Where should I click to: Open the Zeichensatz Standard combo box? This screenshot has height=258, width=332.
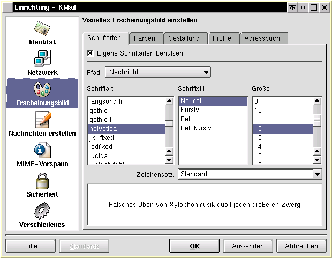coord(250,174)
